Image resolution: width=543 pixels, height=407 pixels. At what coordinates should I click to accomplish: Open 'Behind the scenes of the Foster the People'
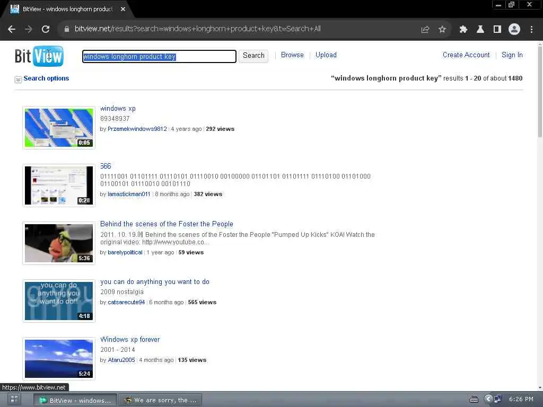pos(167,224)
